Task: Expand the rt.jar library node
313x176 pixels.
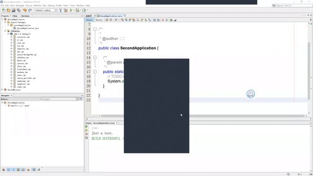Action: coord(11,40)
